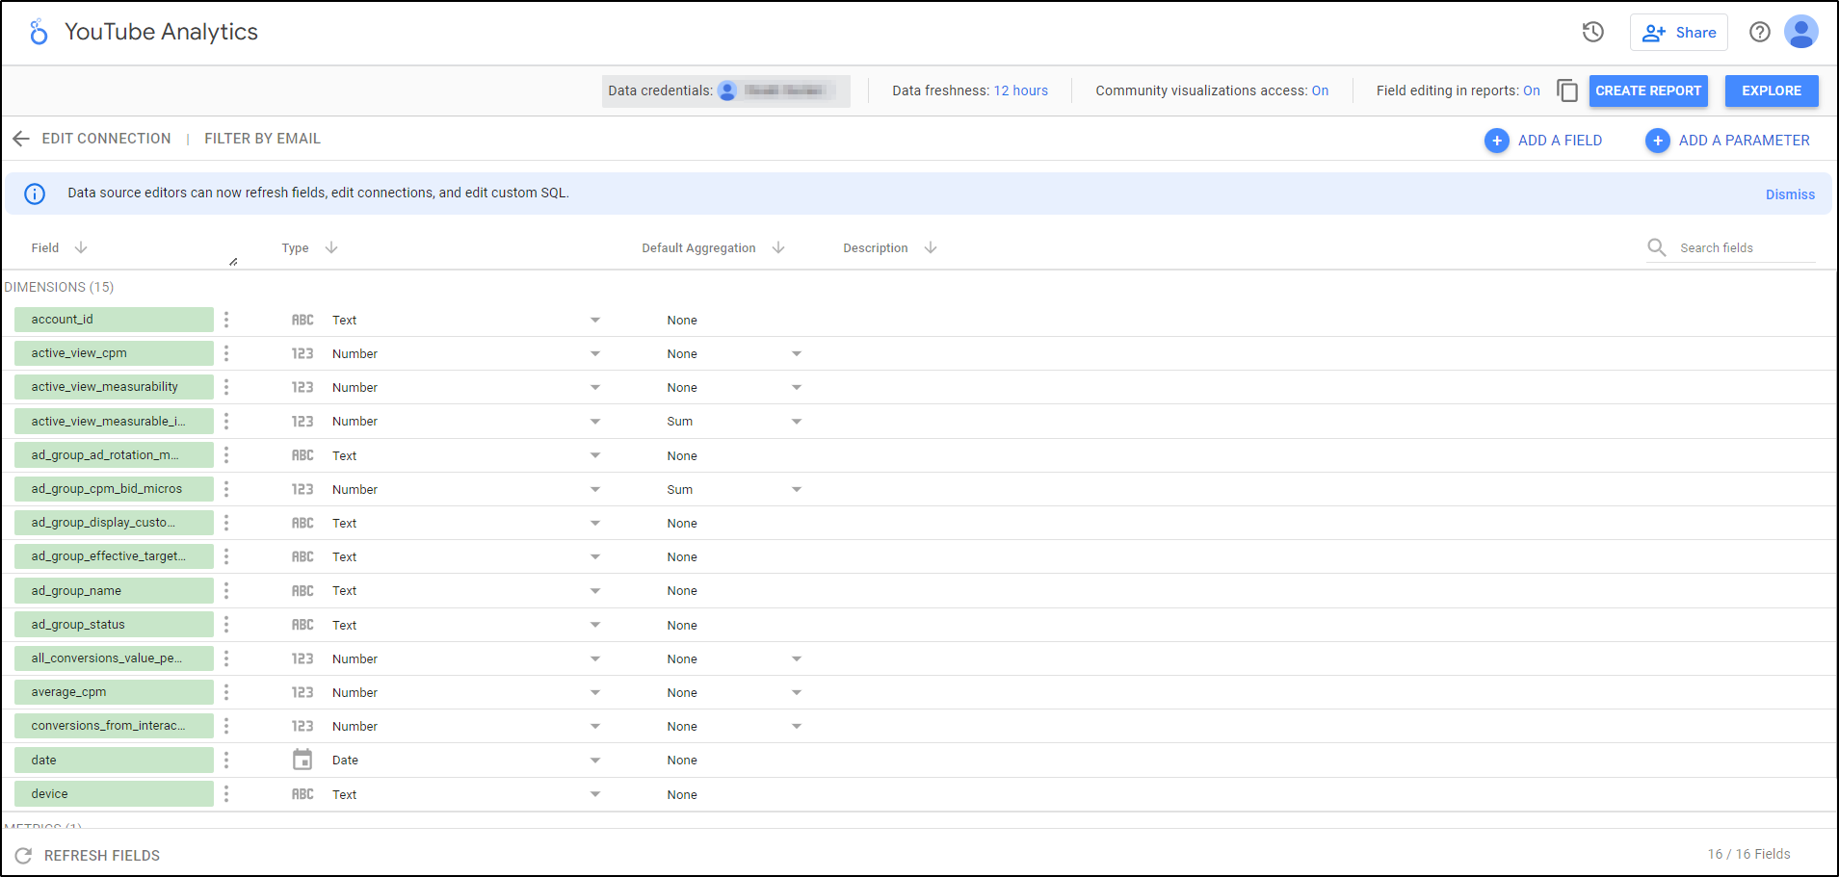1839x877 pixels.
Task: Open the account_id three-dot menu
Action: pos(226,320)
